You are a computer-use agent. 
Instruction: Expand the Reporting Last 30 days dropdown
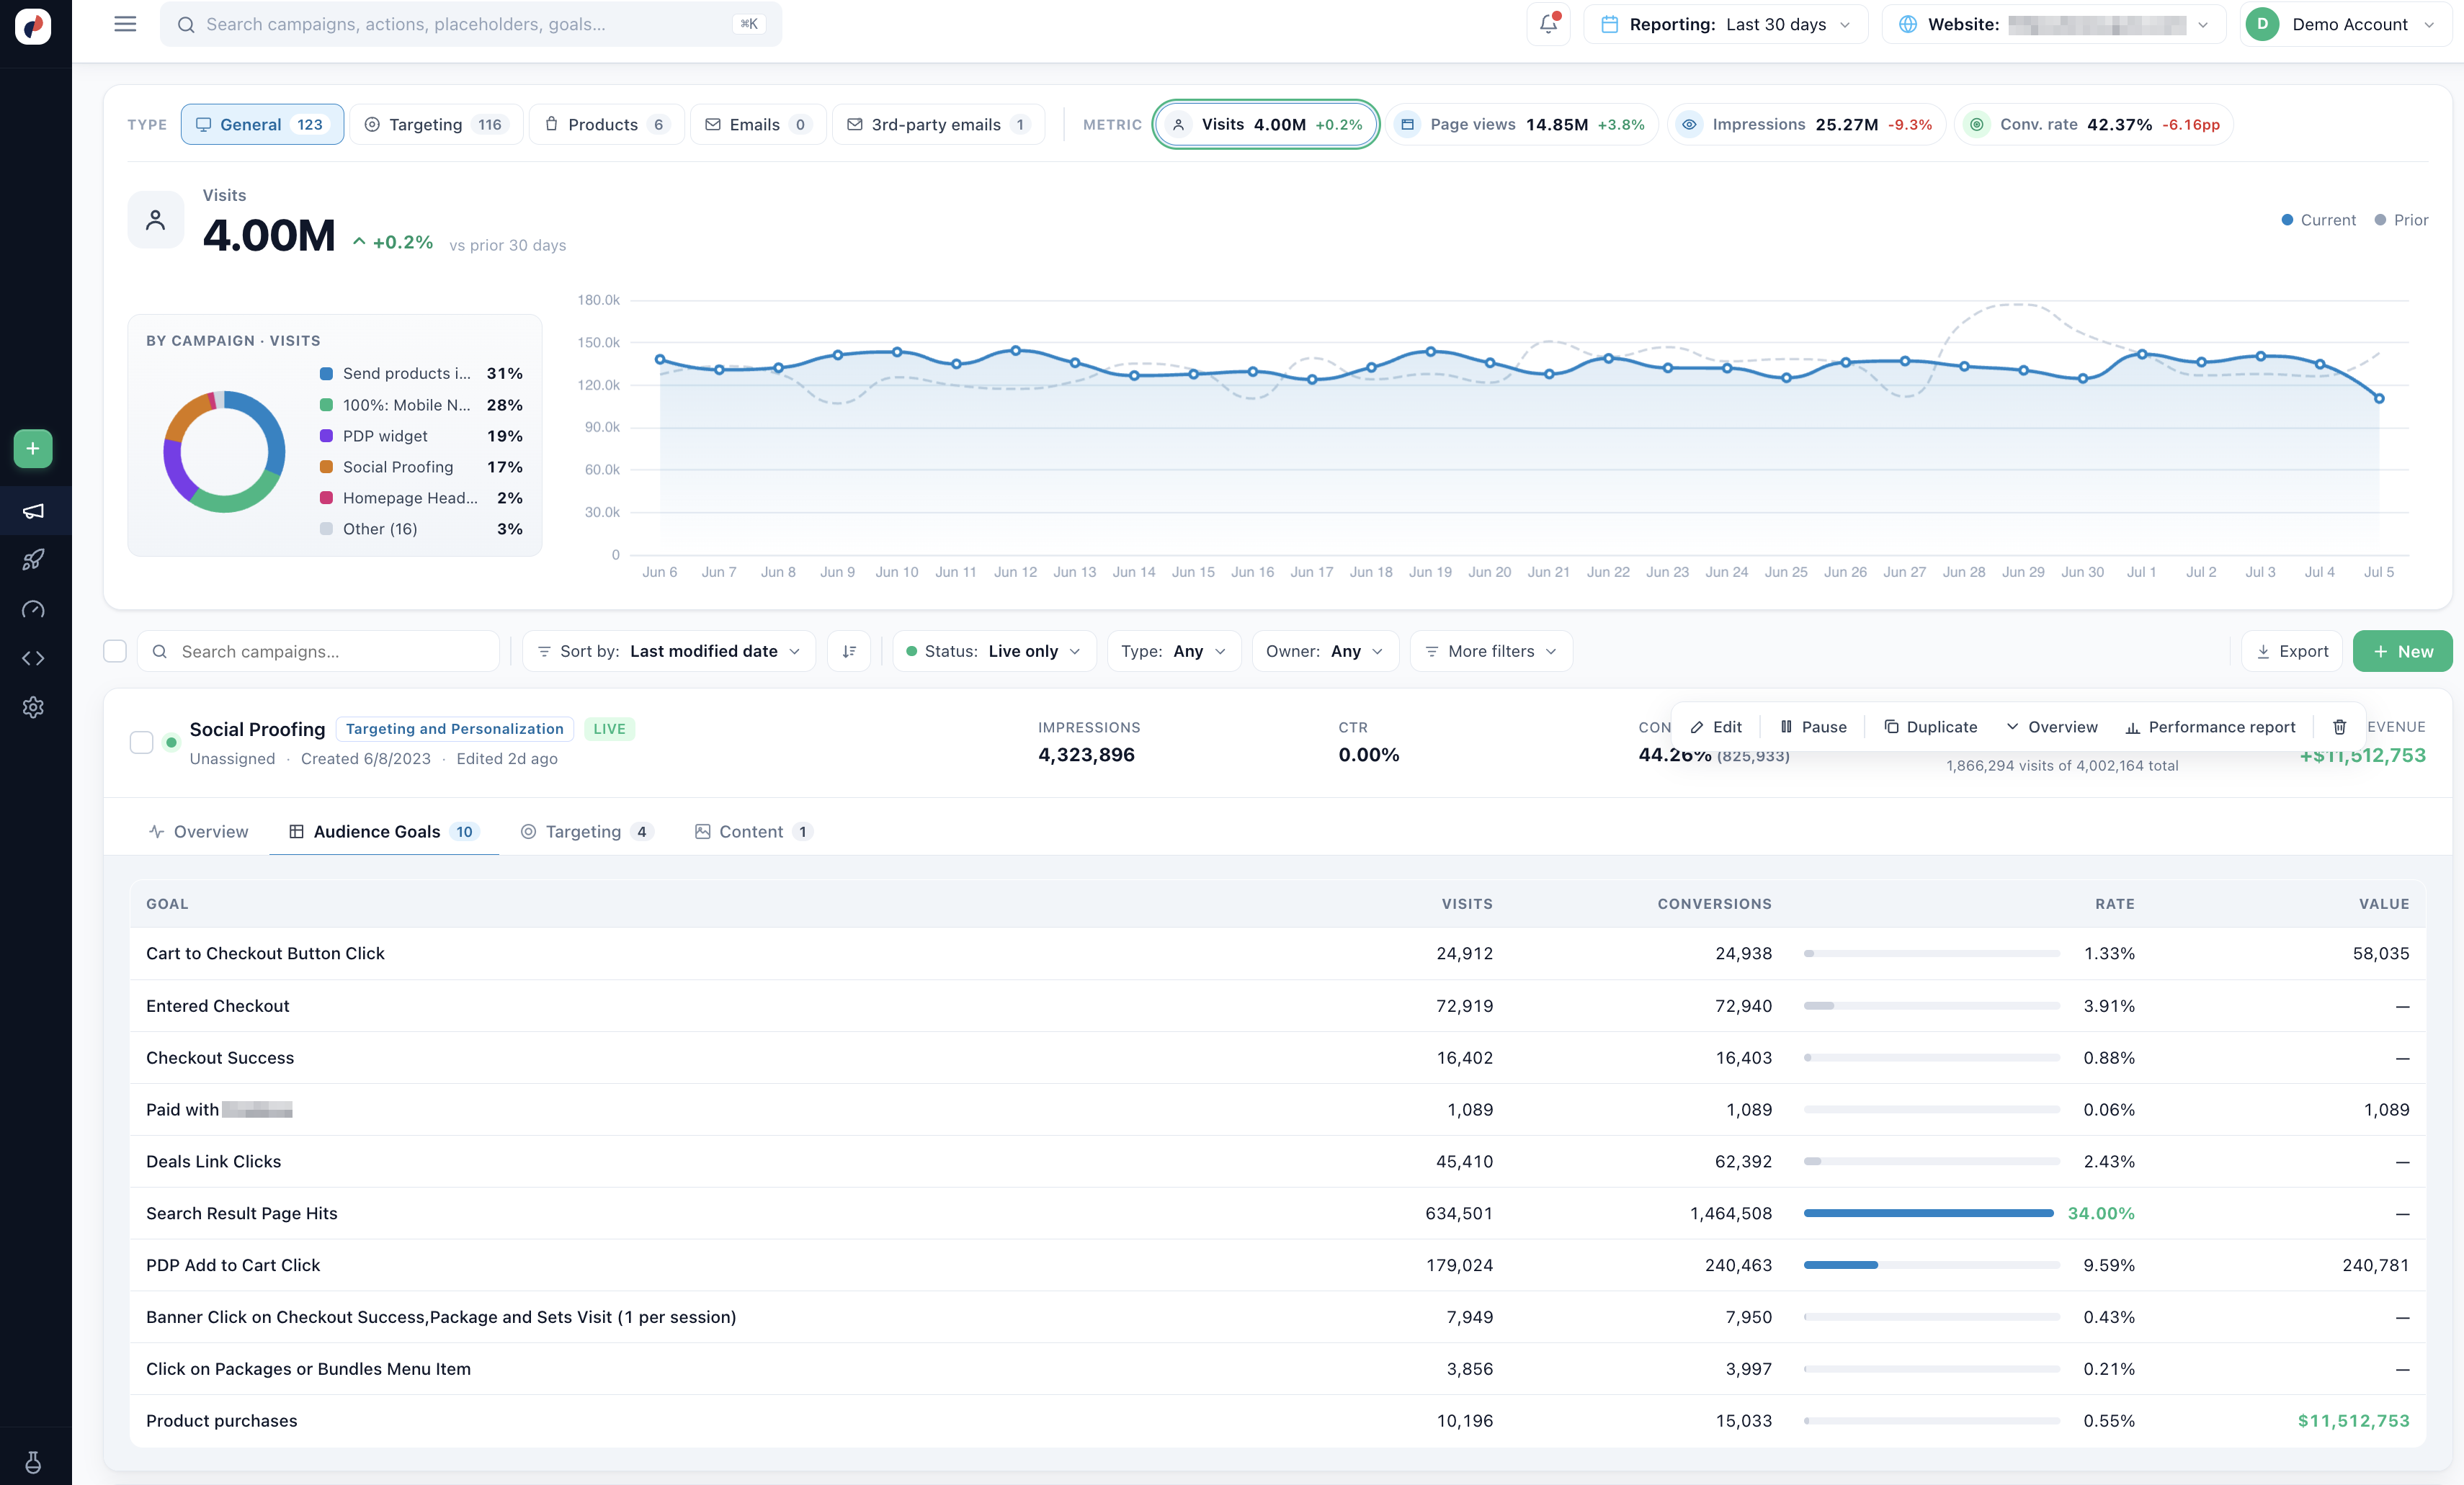click(1725, 24)
